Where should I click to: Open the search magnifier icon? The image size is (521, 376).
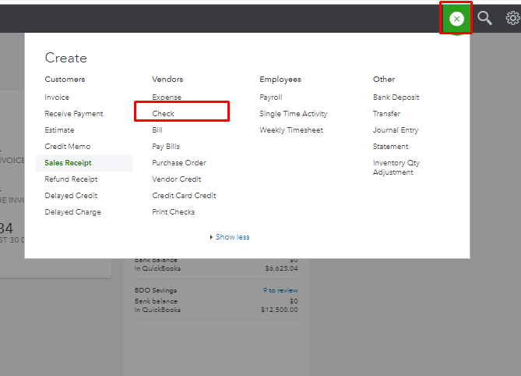pyautogui.click(x=485, y=19)
